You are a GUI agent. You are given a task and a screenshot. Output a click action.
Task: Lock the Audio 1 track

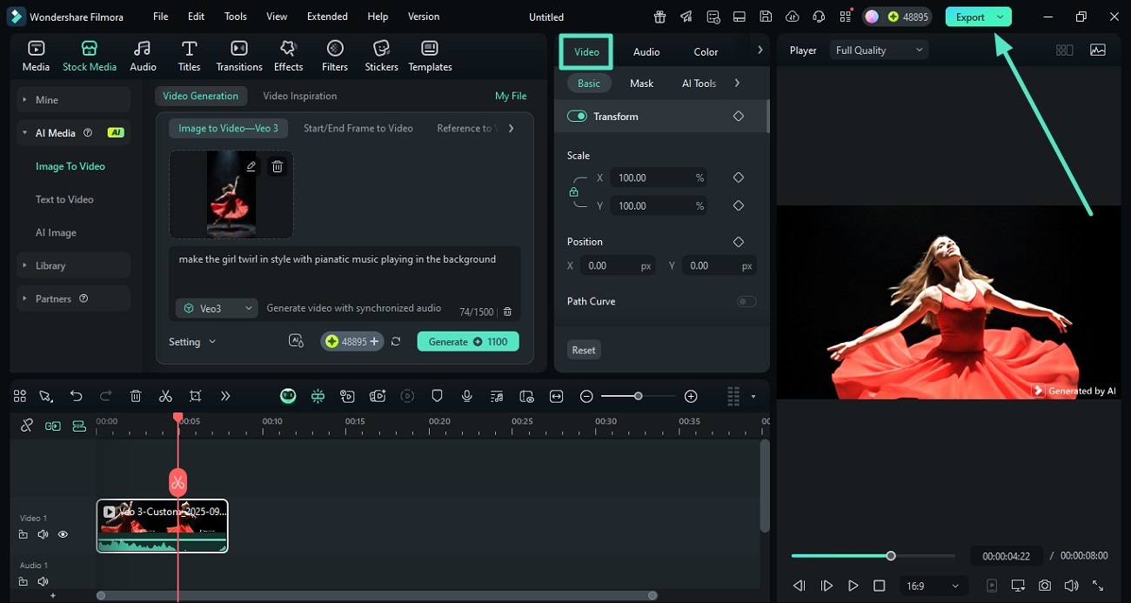23,581
